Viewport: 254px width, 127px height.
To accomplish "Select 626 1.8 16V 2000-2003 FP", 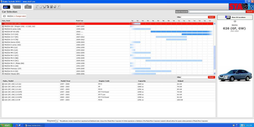I will tap(108, 87).
